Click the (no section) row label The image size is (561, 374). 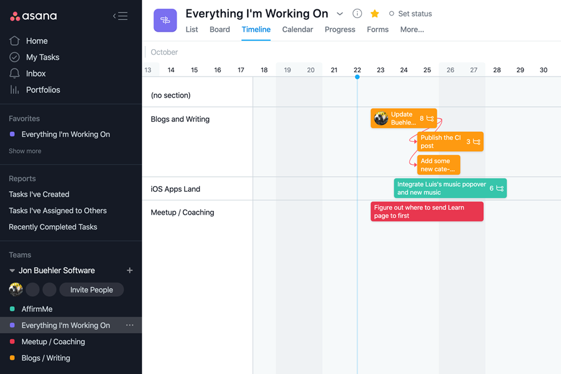pos(170,95)
